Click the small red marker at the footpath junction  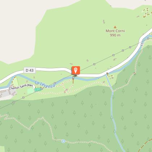coord(65,92)
